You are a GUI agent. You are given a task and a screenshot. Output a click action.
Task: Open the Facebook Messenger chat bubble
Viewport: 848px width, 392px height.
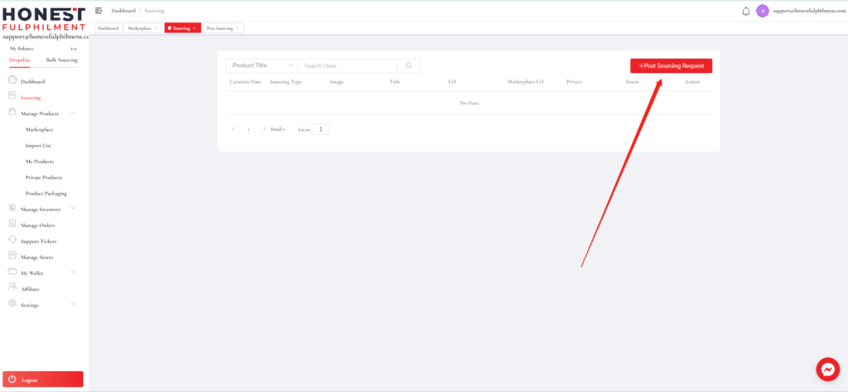click(827, 369)
